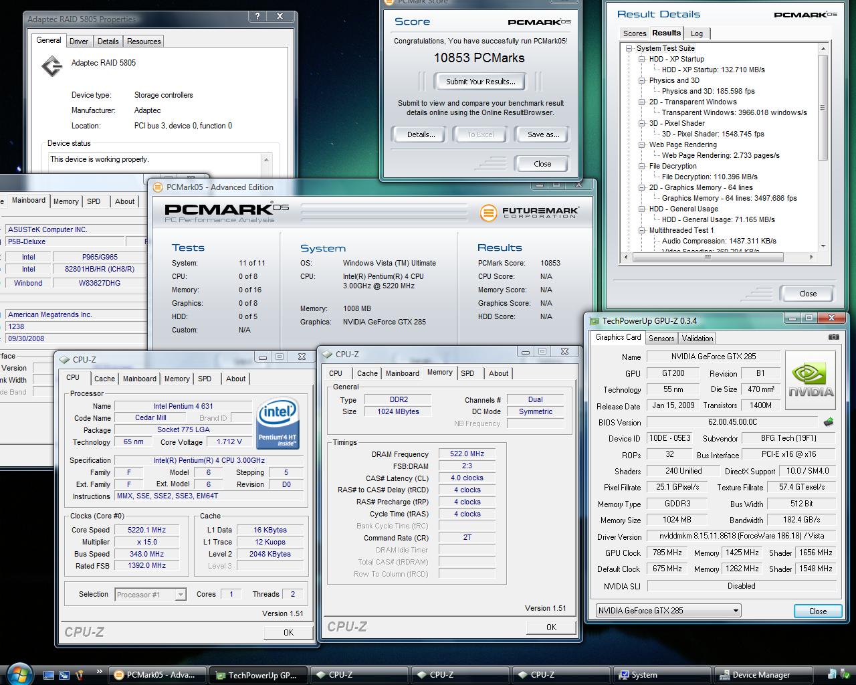Click Close button in GPU-Z
This screenshot has height=685, width=856.
click(818, 611)
